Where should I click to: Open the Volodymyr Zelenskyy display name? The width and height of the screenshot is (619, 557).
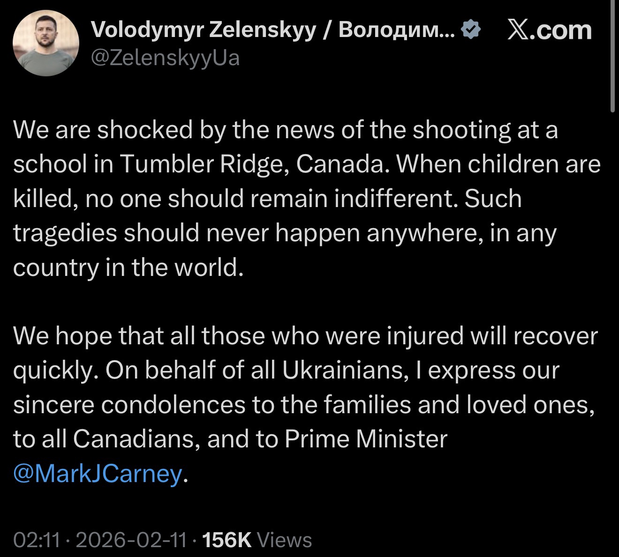point(203,30)
